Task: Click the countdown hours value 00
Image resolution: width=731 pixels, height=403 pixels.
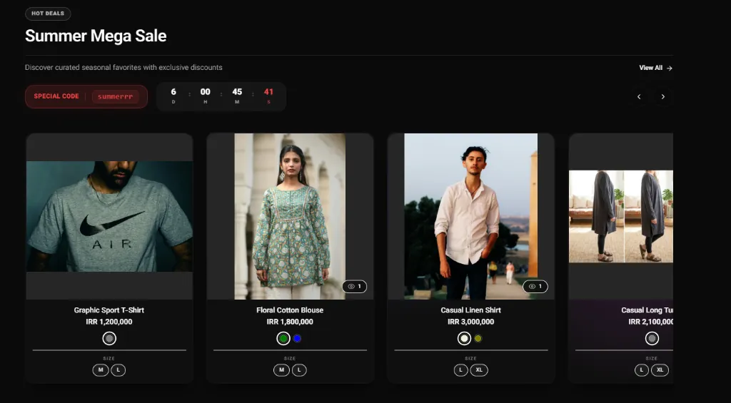Action: [205, 92]
